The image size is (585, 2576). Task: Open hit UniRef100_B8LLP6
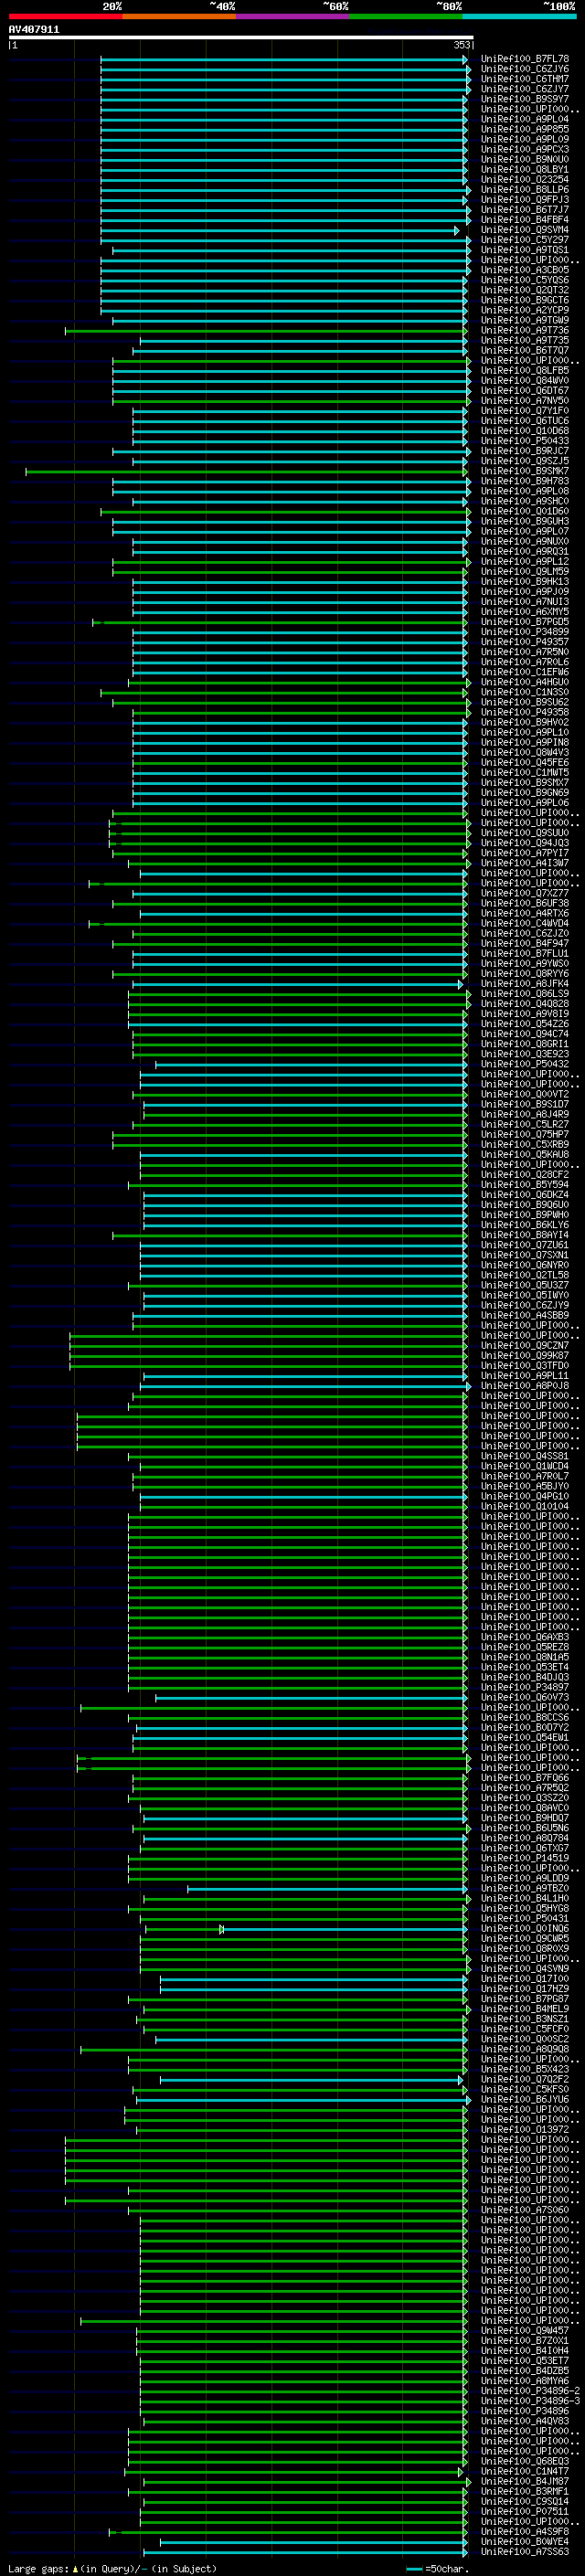pos(524,190)
